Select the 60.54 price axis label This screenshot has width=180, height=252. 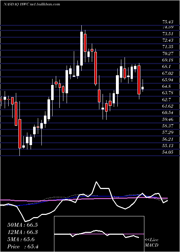pos(167,112)
